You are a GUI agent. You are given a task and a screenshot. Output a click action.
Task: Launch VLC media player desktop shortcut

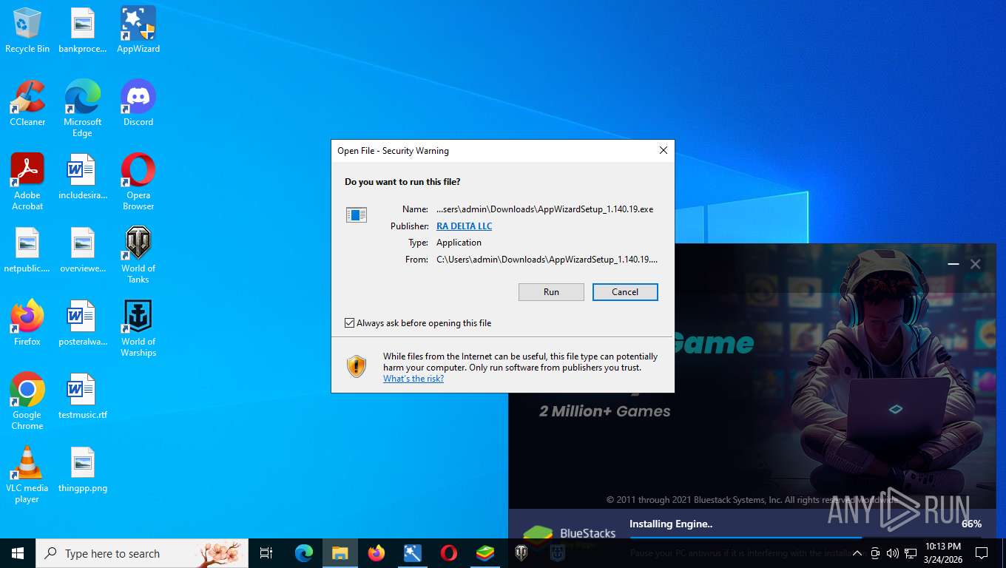(x=27, y=475)
